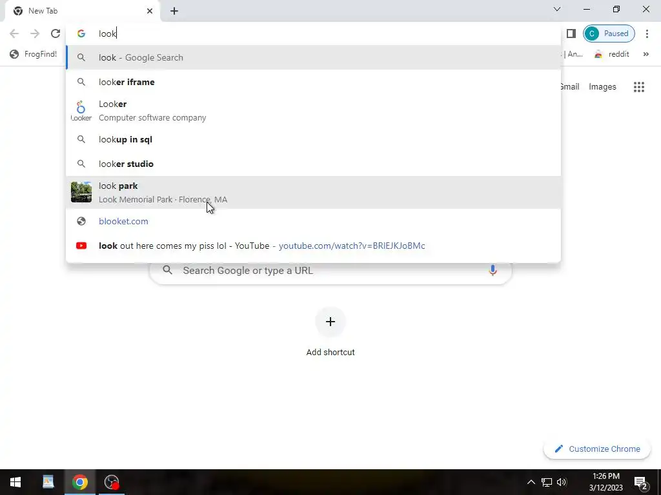This screenshot has width=661, height=495.
Task: Reload the page with refresh icon
Action: pyautogui.click(x=56, y=34)
